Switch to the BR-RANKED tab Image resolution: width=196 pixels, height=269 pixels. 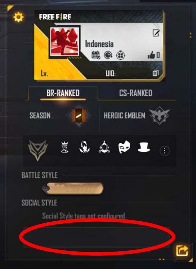pos(63,93)
